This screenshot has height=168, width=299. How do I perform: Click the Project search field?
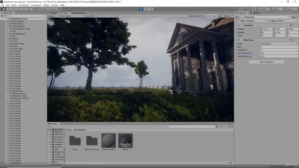tap(192, 126)
